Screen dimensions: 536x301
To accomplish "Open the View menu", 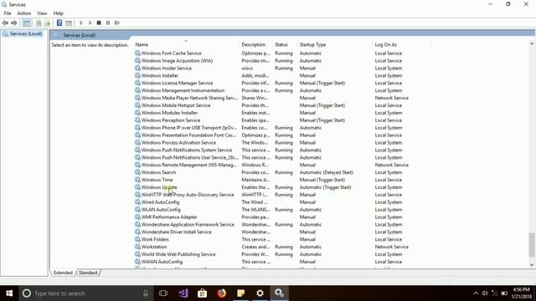I will pyautogui.click(x=42, y=13).
